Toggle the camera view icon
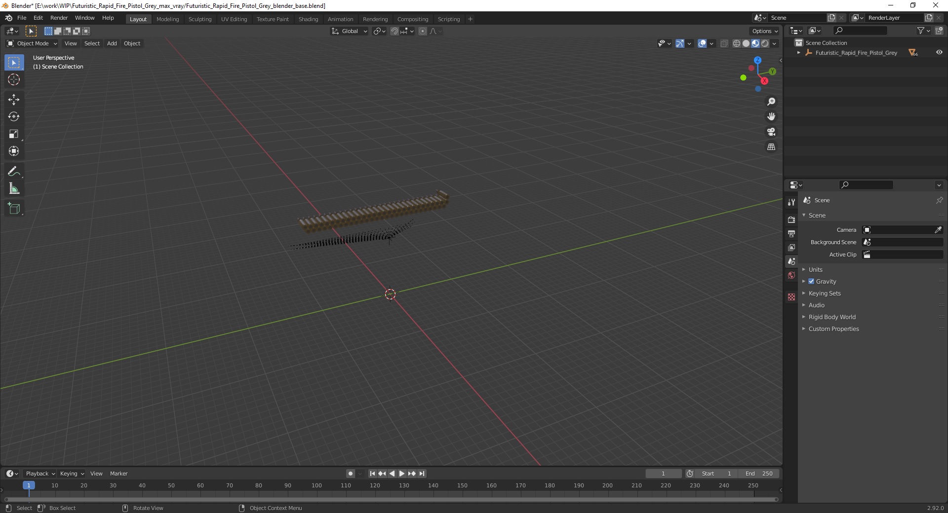The height and width of the screenshot is (513, 948). pos(771,132)
